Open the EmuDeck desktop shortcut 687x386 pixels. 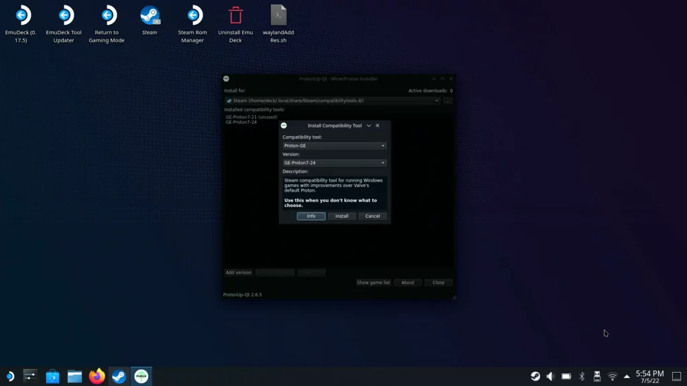coord(21,24)
